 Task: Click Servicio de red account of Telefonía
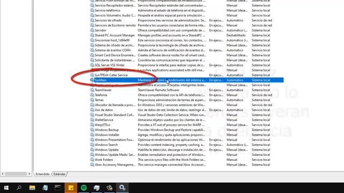(x=262, y=95)
